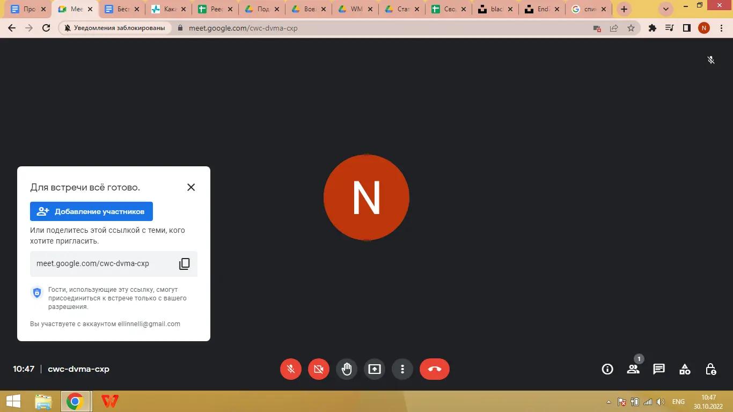Turn on the camera

click(319, 369)
